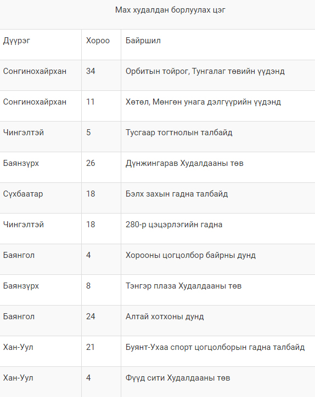
Task: Select 280-р цэцэрлэгийн гадна location
Action: coord(174,225)
